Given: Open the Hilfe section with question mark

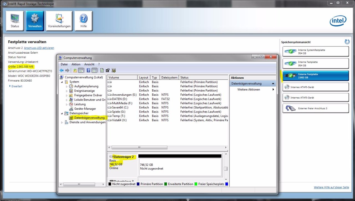Looking at the screenshot, I should [83, 21].
